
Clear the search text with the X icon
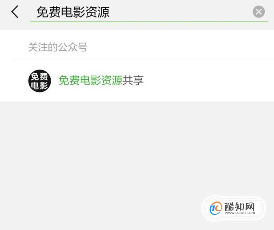click(x=259, y=12)
